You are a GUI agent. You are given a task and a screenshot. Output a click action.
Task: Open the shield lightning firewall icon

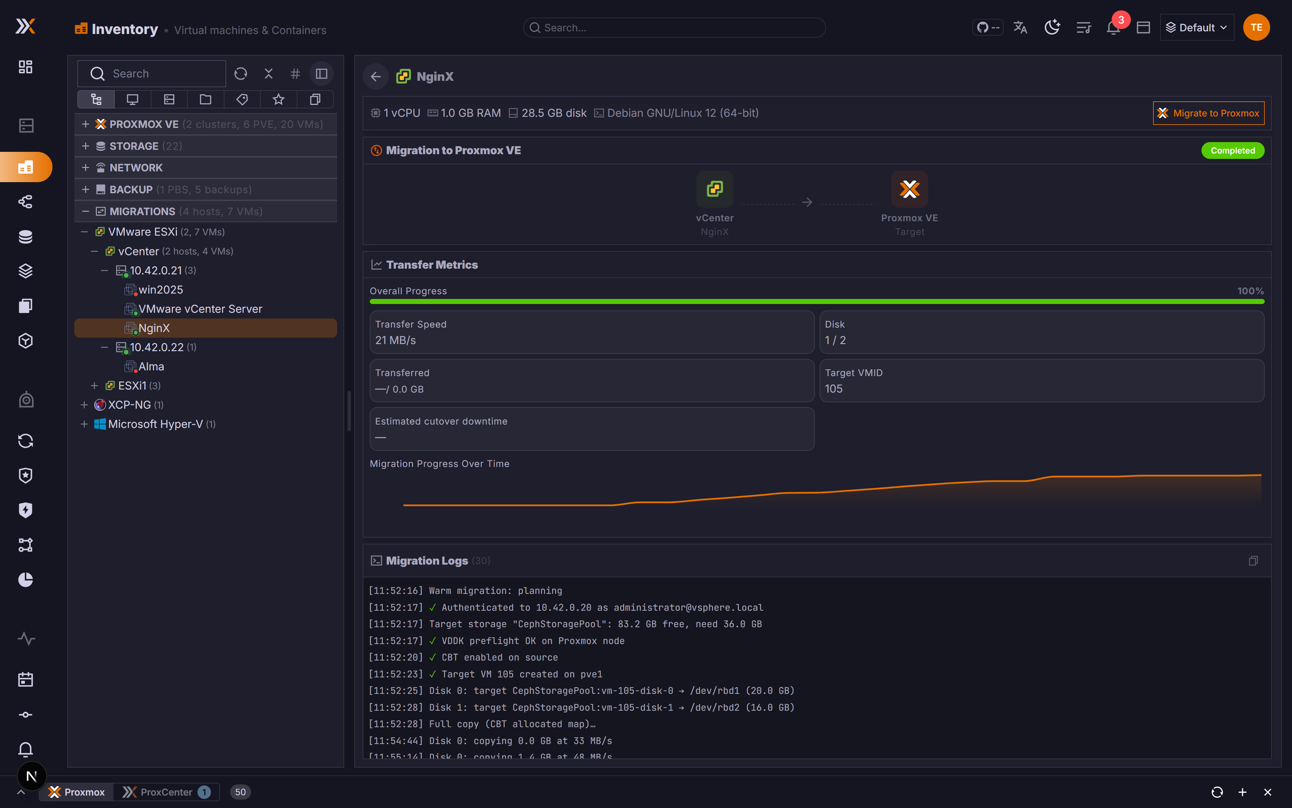pos(26,510)
